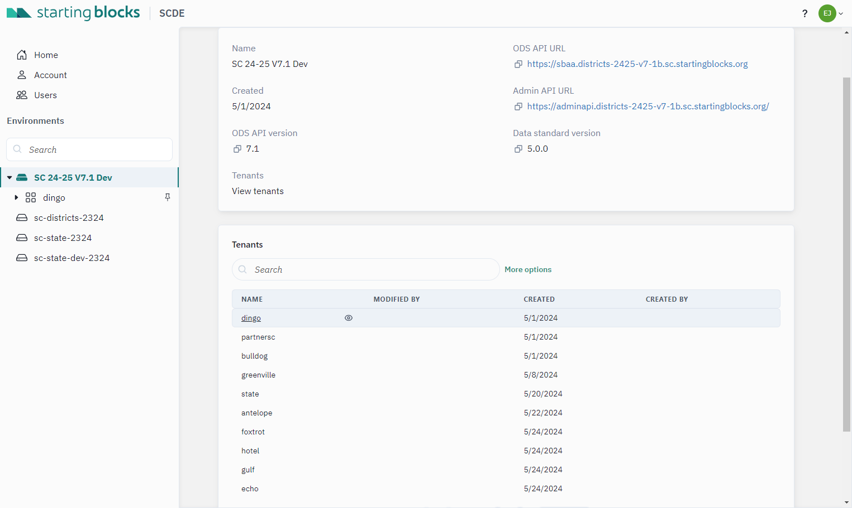Click the Environments search field
The height and width of the screenshot is (508, 852).
point(89,149)
